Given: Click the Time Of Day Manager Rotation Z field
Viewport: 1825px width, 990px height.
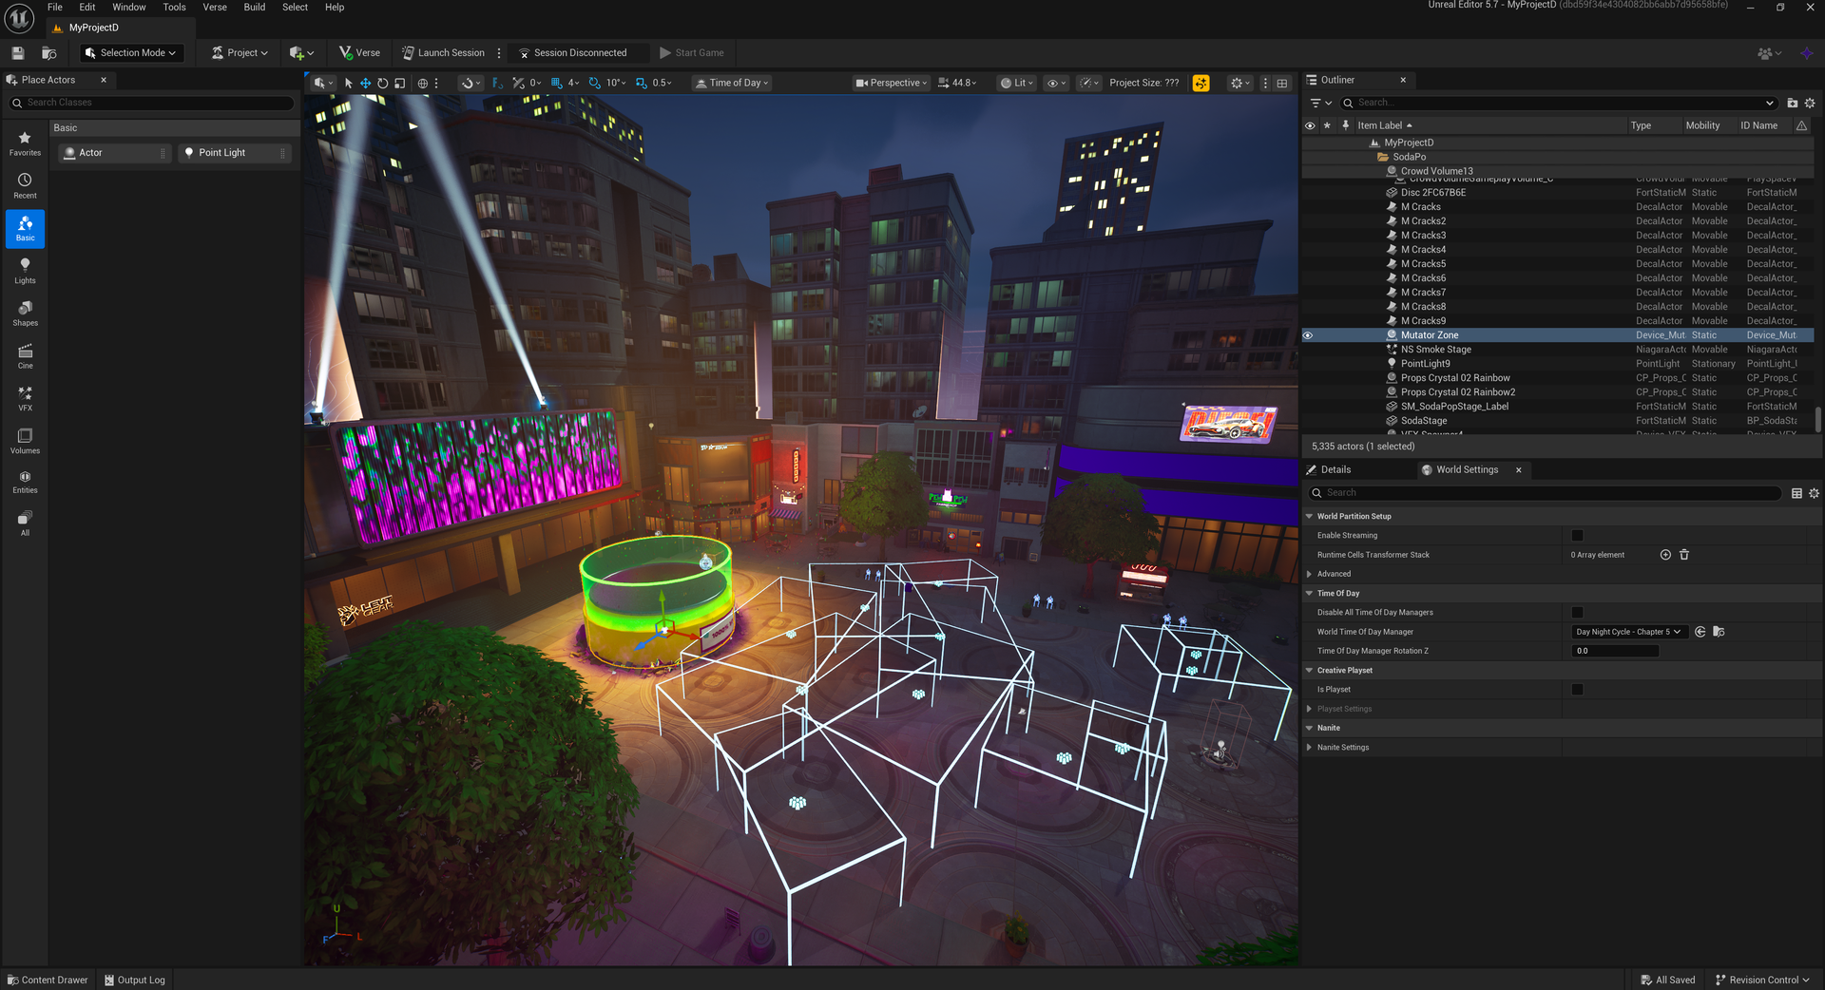Looking at the screenshot, I should 1615,651.
